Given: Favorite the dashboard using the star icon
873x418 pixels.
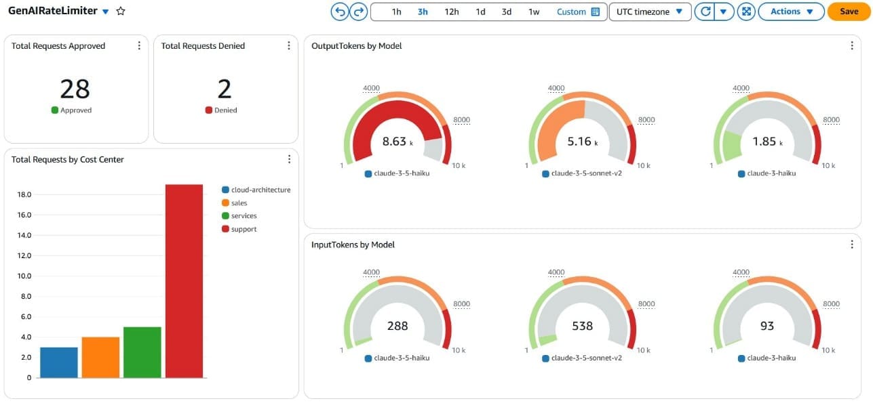Looking at the screenshot, I should [120, 11].
